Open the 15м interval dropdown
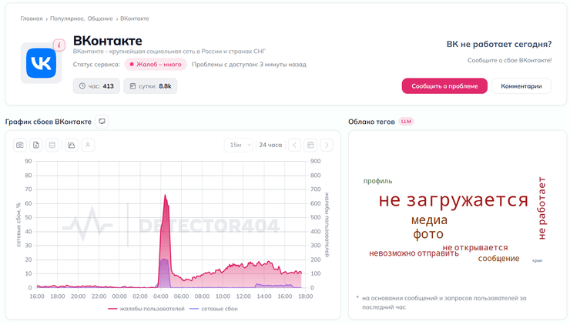 tap(239, 145)
